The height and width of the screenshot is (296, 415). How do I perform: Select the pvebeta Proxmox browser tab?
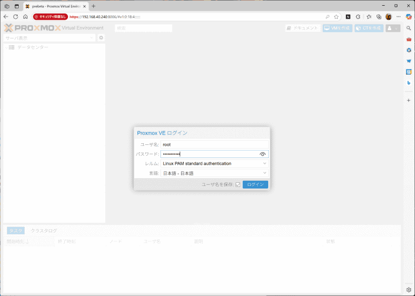click(x=56, y=6)
